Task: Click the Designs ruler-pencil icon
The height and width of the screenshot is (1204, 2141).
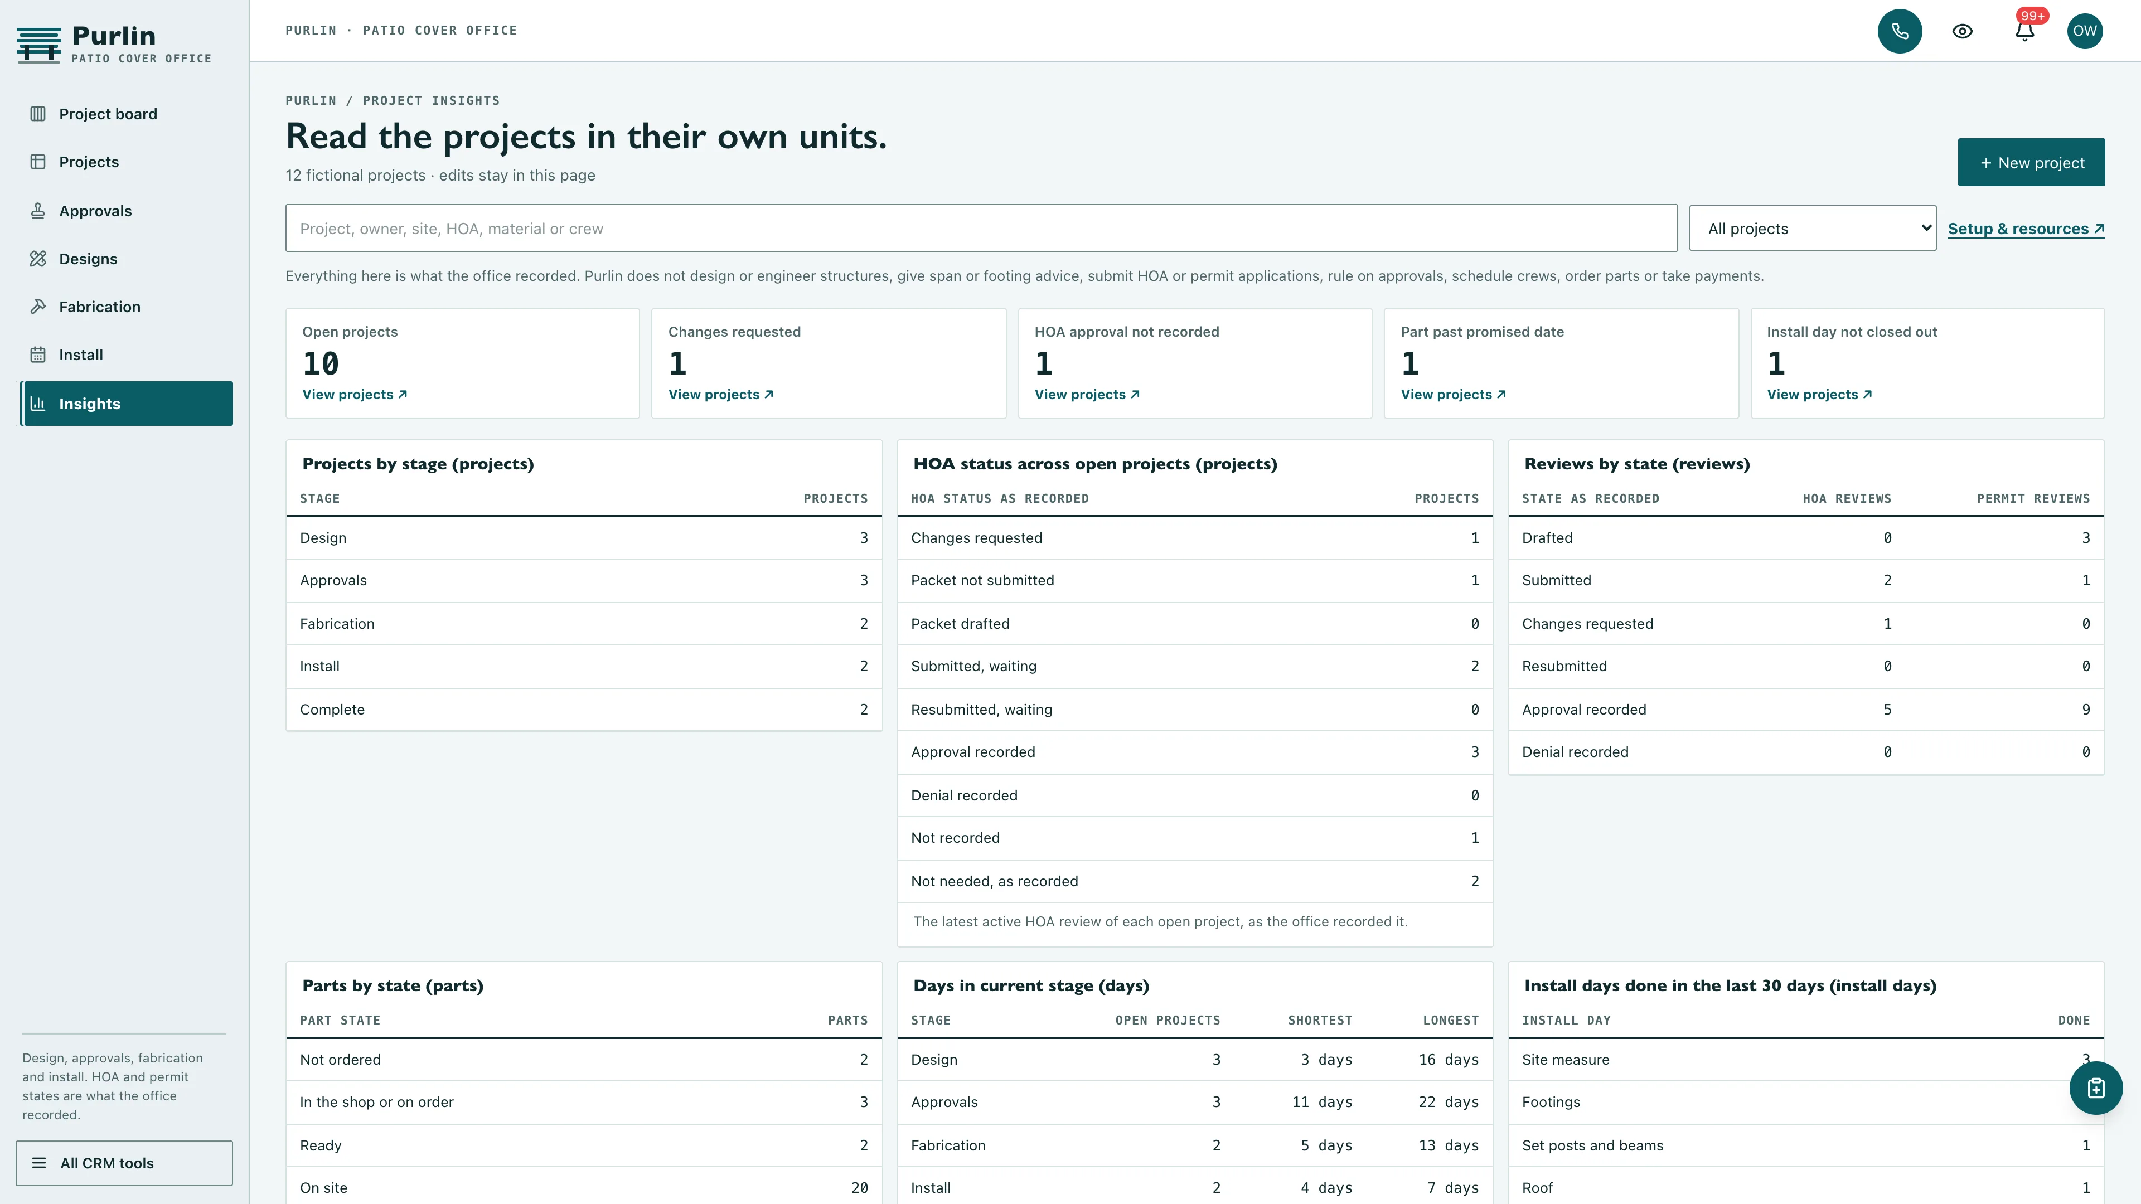Action: click(38, 259)
